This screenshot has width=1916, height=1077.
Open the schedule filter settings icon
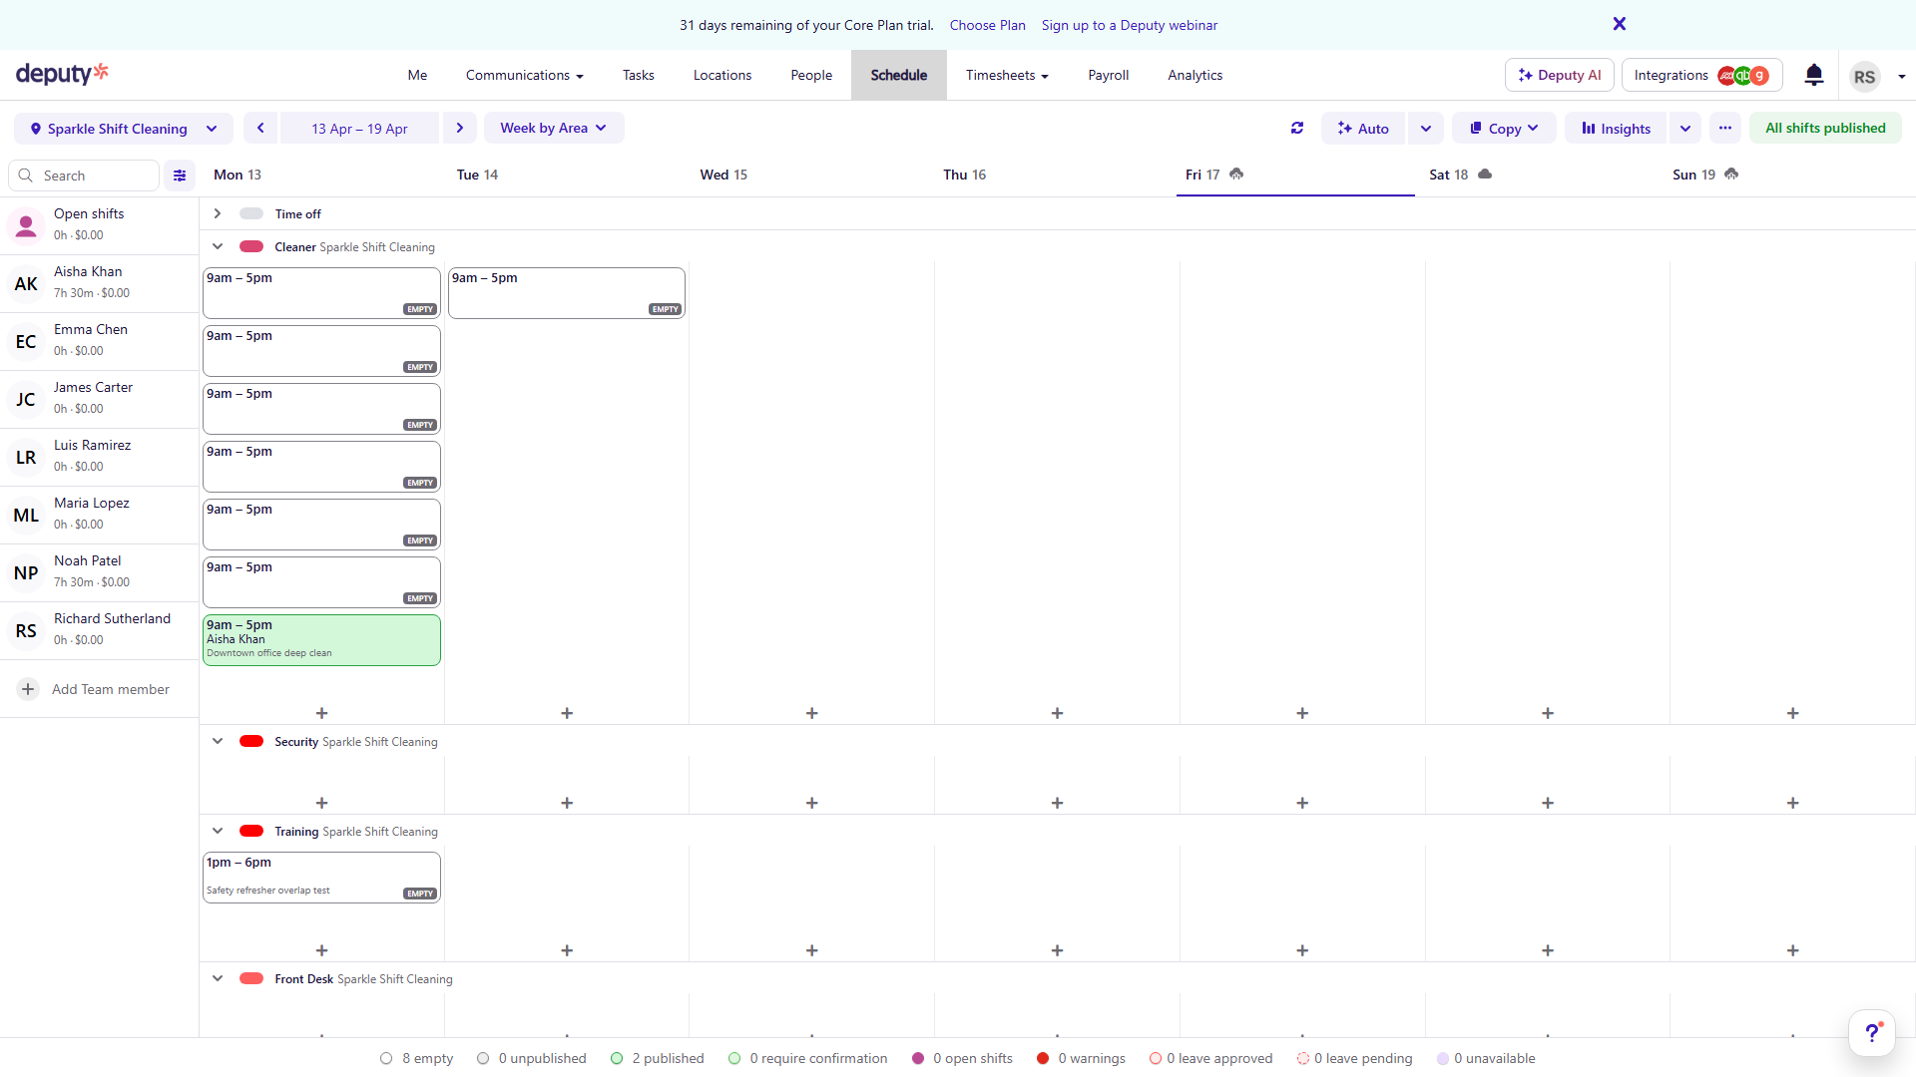pos(180,176)
